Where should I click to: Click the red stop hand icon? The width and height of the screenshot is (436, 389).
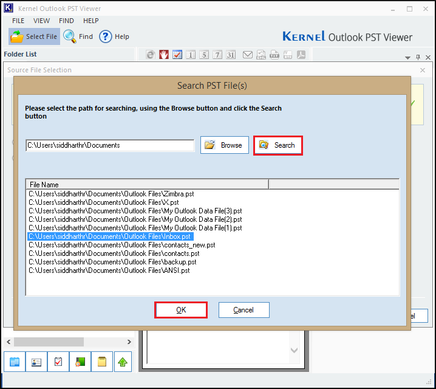pos(164,55)
